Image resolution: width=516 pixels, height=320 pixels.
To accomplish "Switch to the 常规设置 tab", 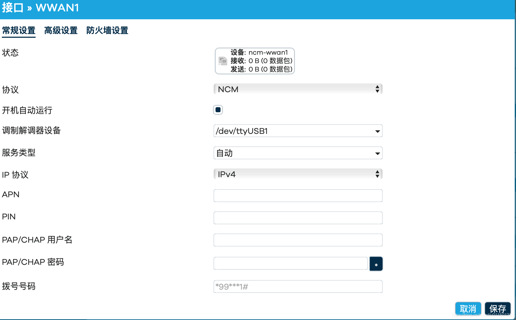I will pyautogui.click(x=19, y=31).
